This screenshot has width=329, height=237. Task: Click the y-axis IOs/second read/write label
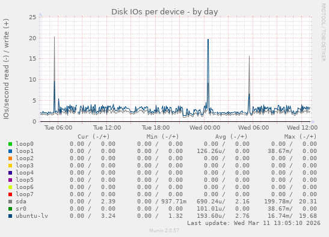[x=6, y=69]
